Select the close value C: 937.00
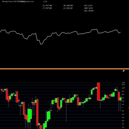129x129 pixels. coord(47,8)
